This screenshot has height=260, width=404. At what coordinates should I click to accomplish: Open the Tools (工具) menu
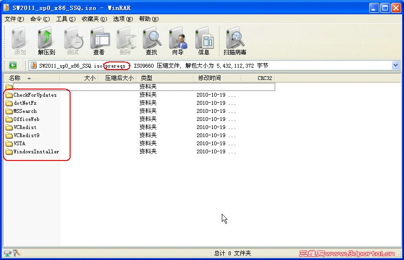[x=66, y=19]
